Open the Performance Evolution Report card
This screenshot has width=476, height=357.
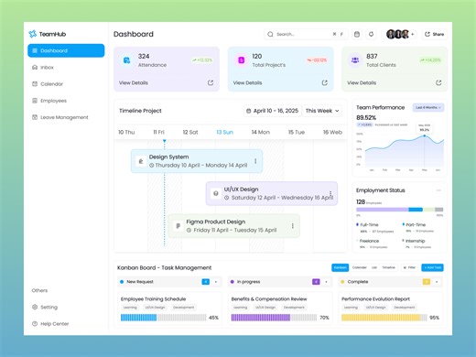[x=390, y=308]
